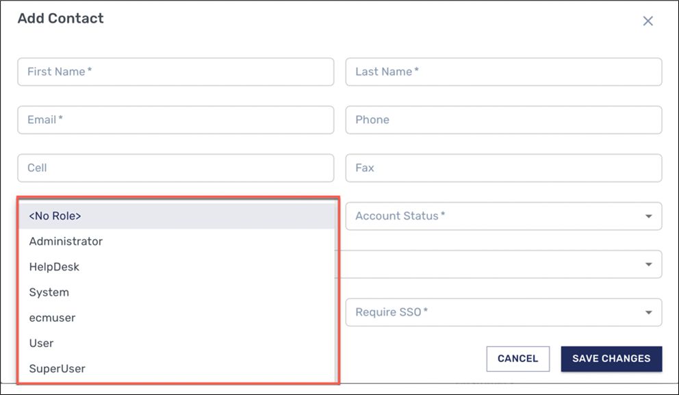Click the Phone input field
Screen dimensions: 679x395
tap(504, 119)
